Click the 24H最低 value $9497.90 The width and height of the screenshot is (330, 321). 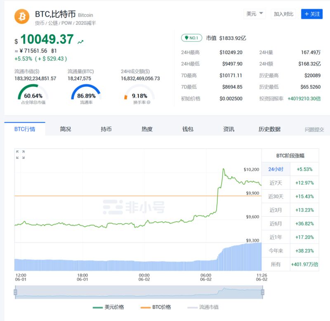pos(232,64)
